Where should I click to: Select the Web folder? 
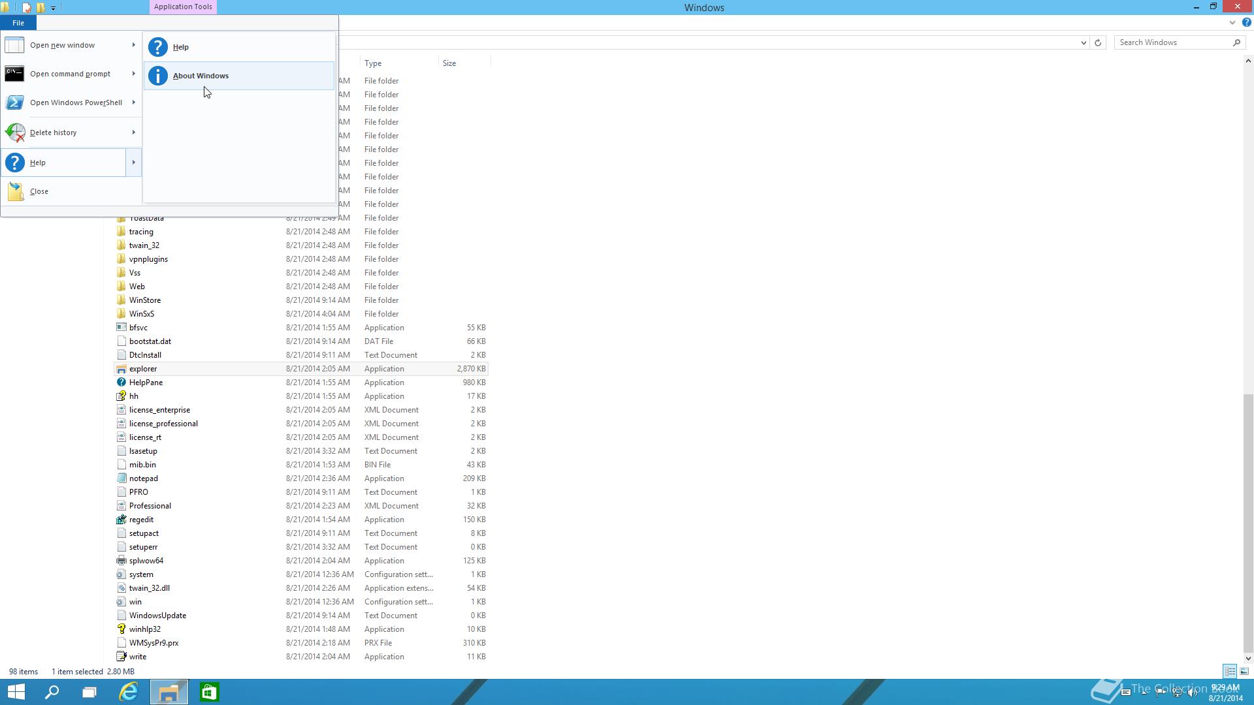pos(137,287)
